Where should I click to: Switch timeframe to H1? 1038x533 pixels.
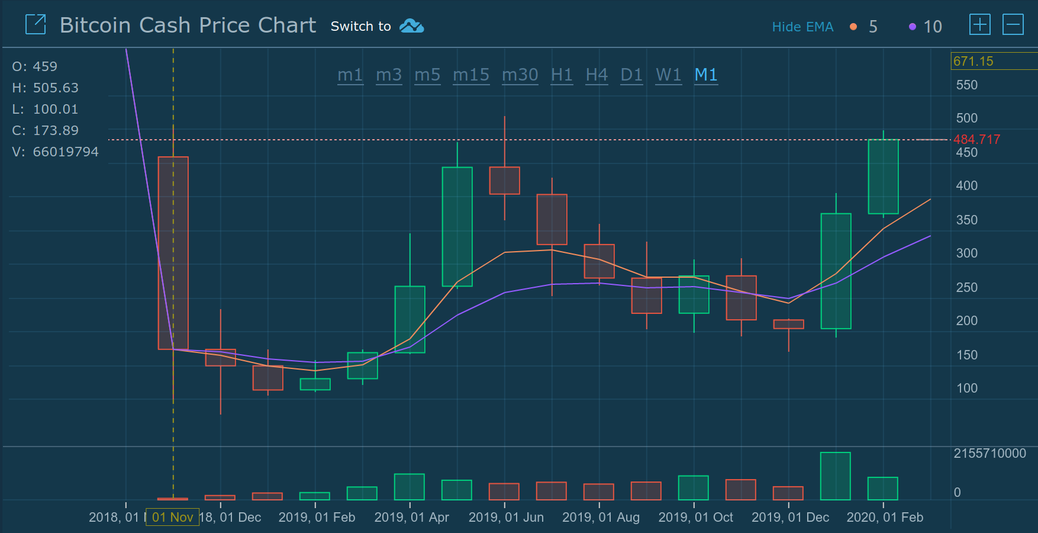[562, 75]
